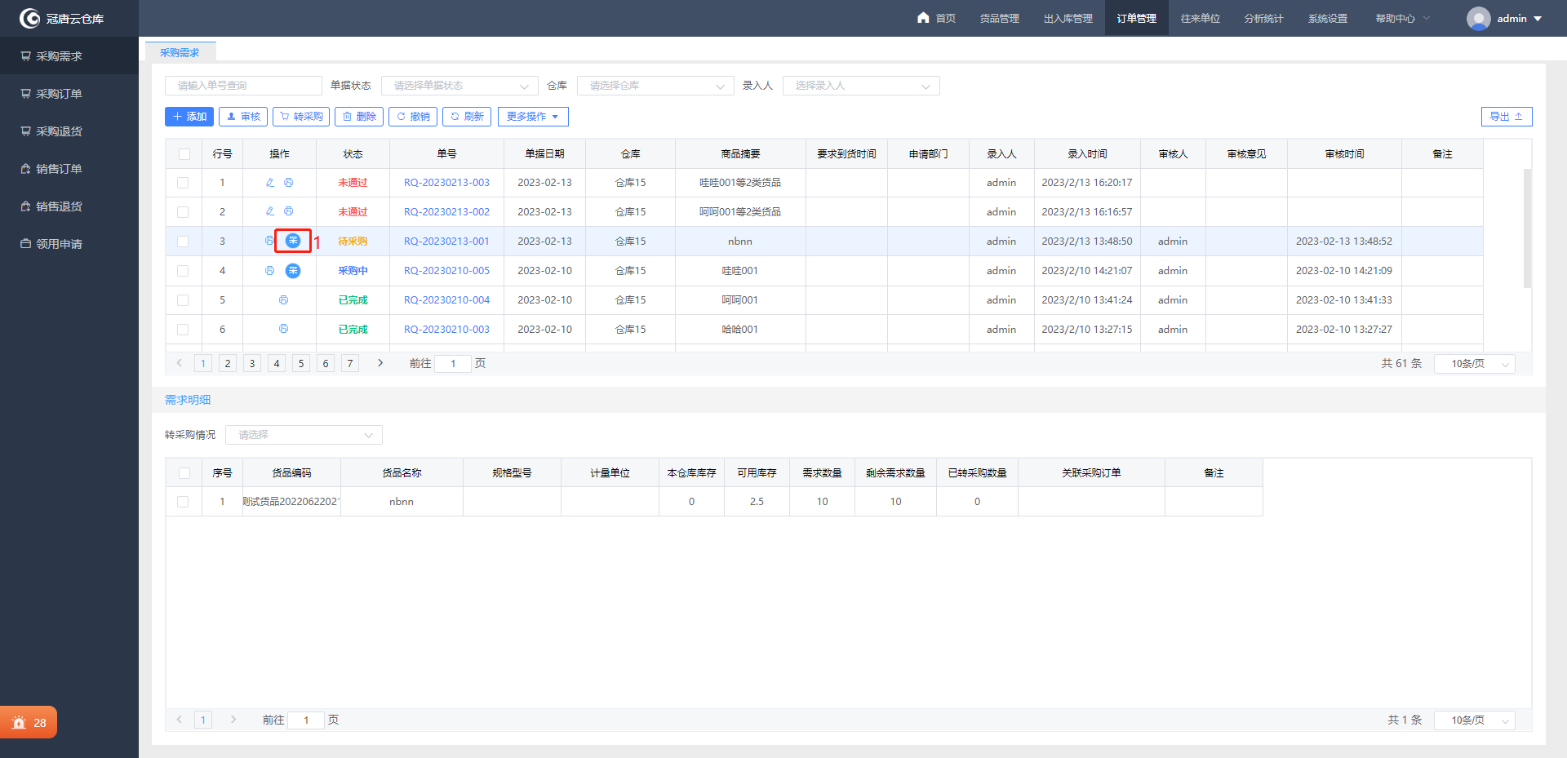Click the 添加 button
Image resolution: width=1567 pixels, height=758 pixels.
tap(189, 117)
